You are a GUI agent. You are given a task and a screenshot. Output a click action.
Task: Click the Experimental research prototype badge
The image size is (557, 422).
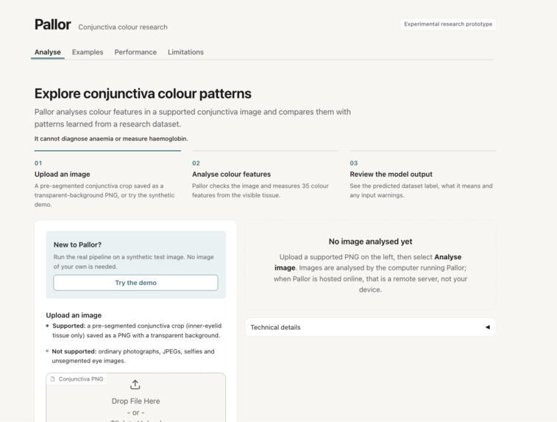448,24
